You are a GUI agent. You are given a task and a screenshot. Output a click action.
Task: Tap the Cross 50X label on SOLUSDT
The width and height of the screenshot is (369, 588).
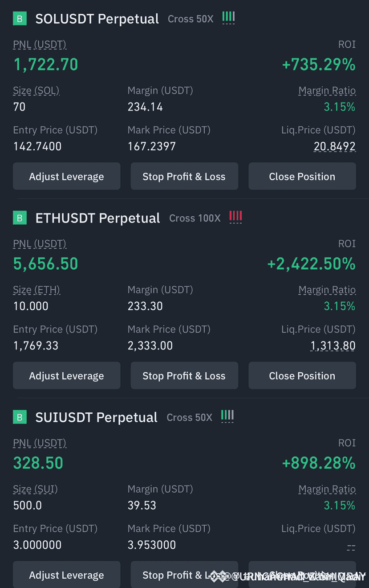point(191,19)
